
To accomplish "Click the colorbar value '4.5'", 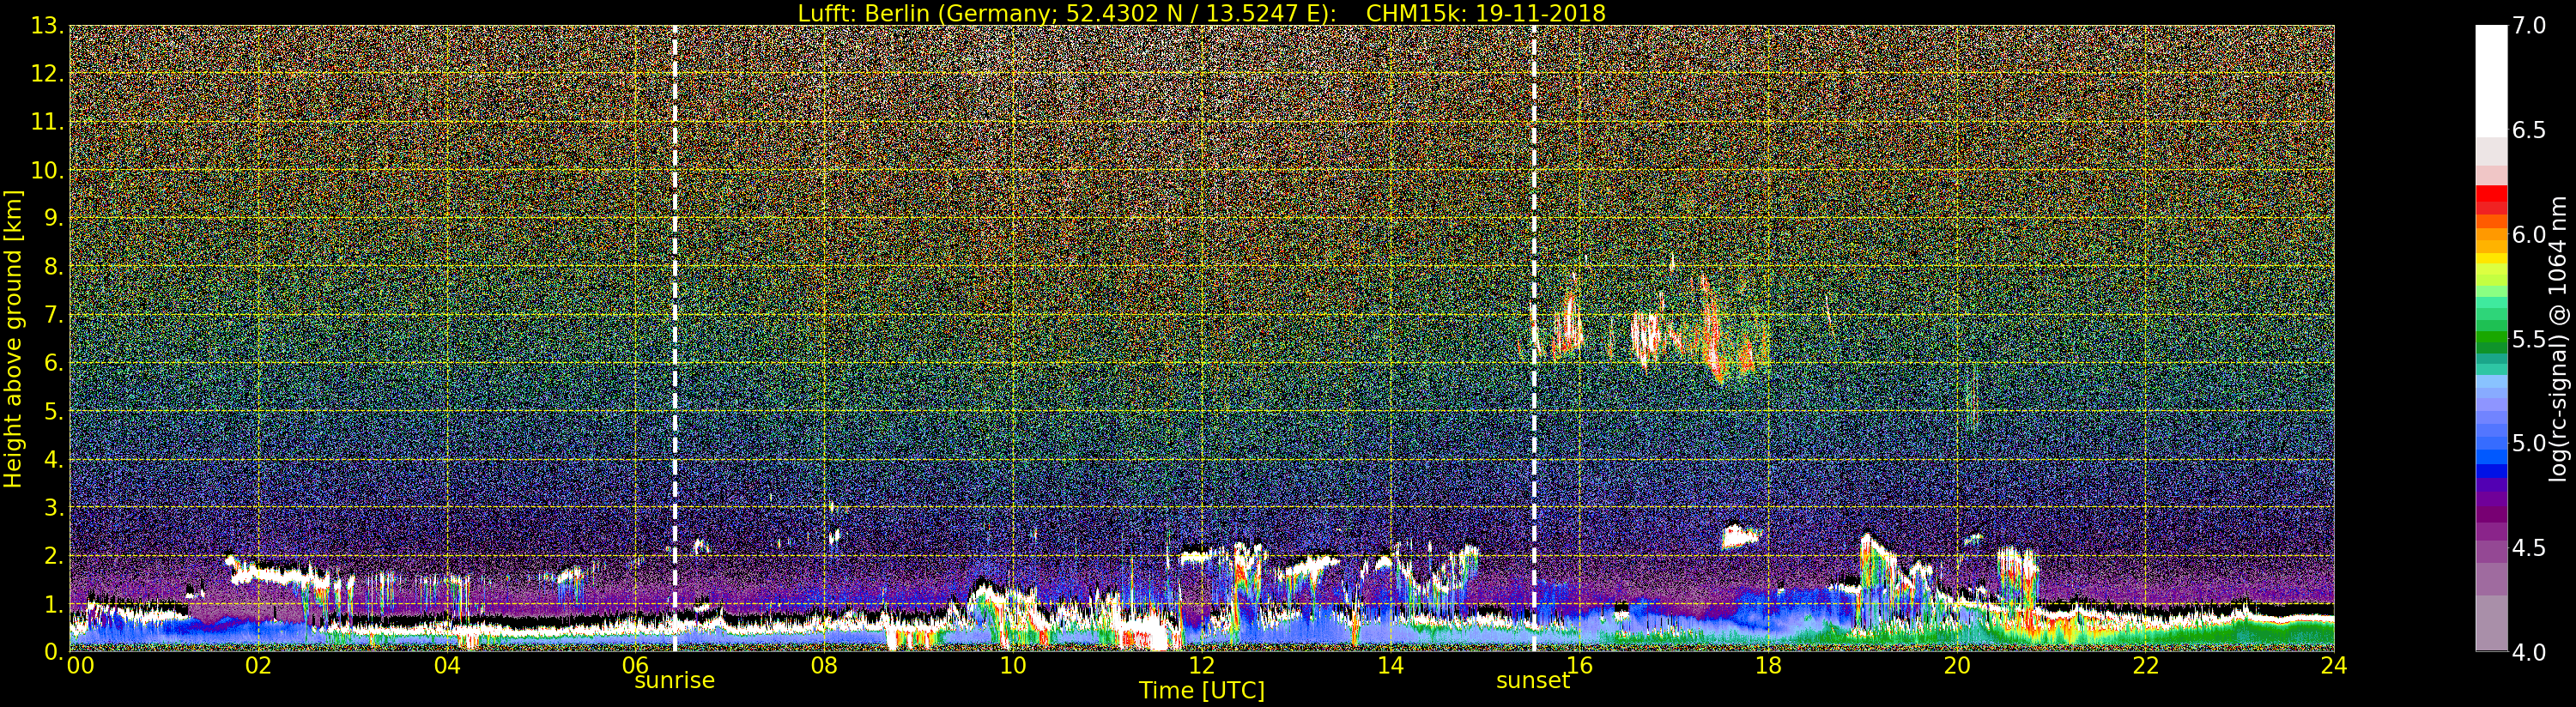I will coord(2529,547).
